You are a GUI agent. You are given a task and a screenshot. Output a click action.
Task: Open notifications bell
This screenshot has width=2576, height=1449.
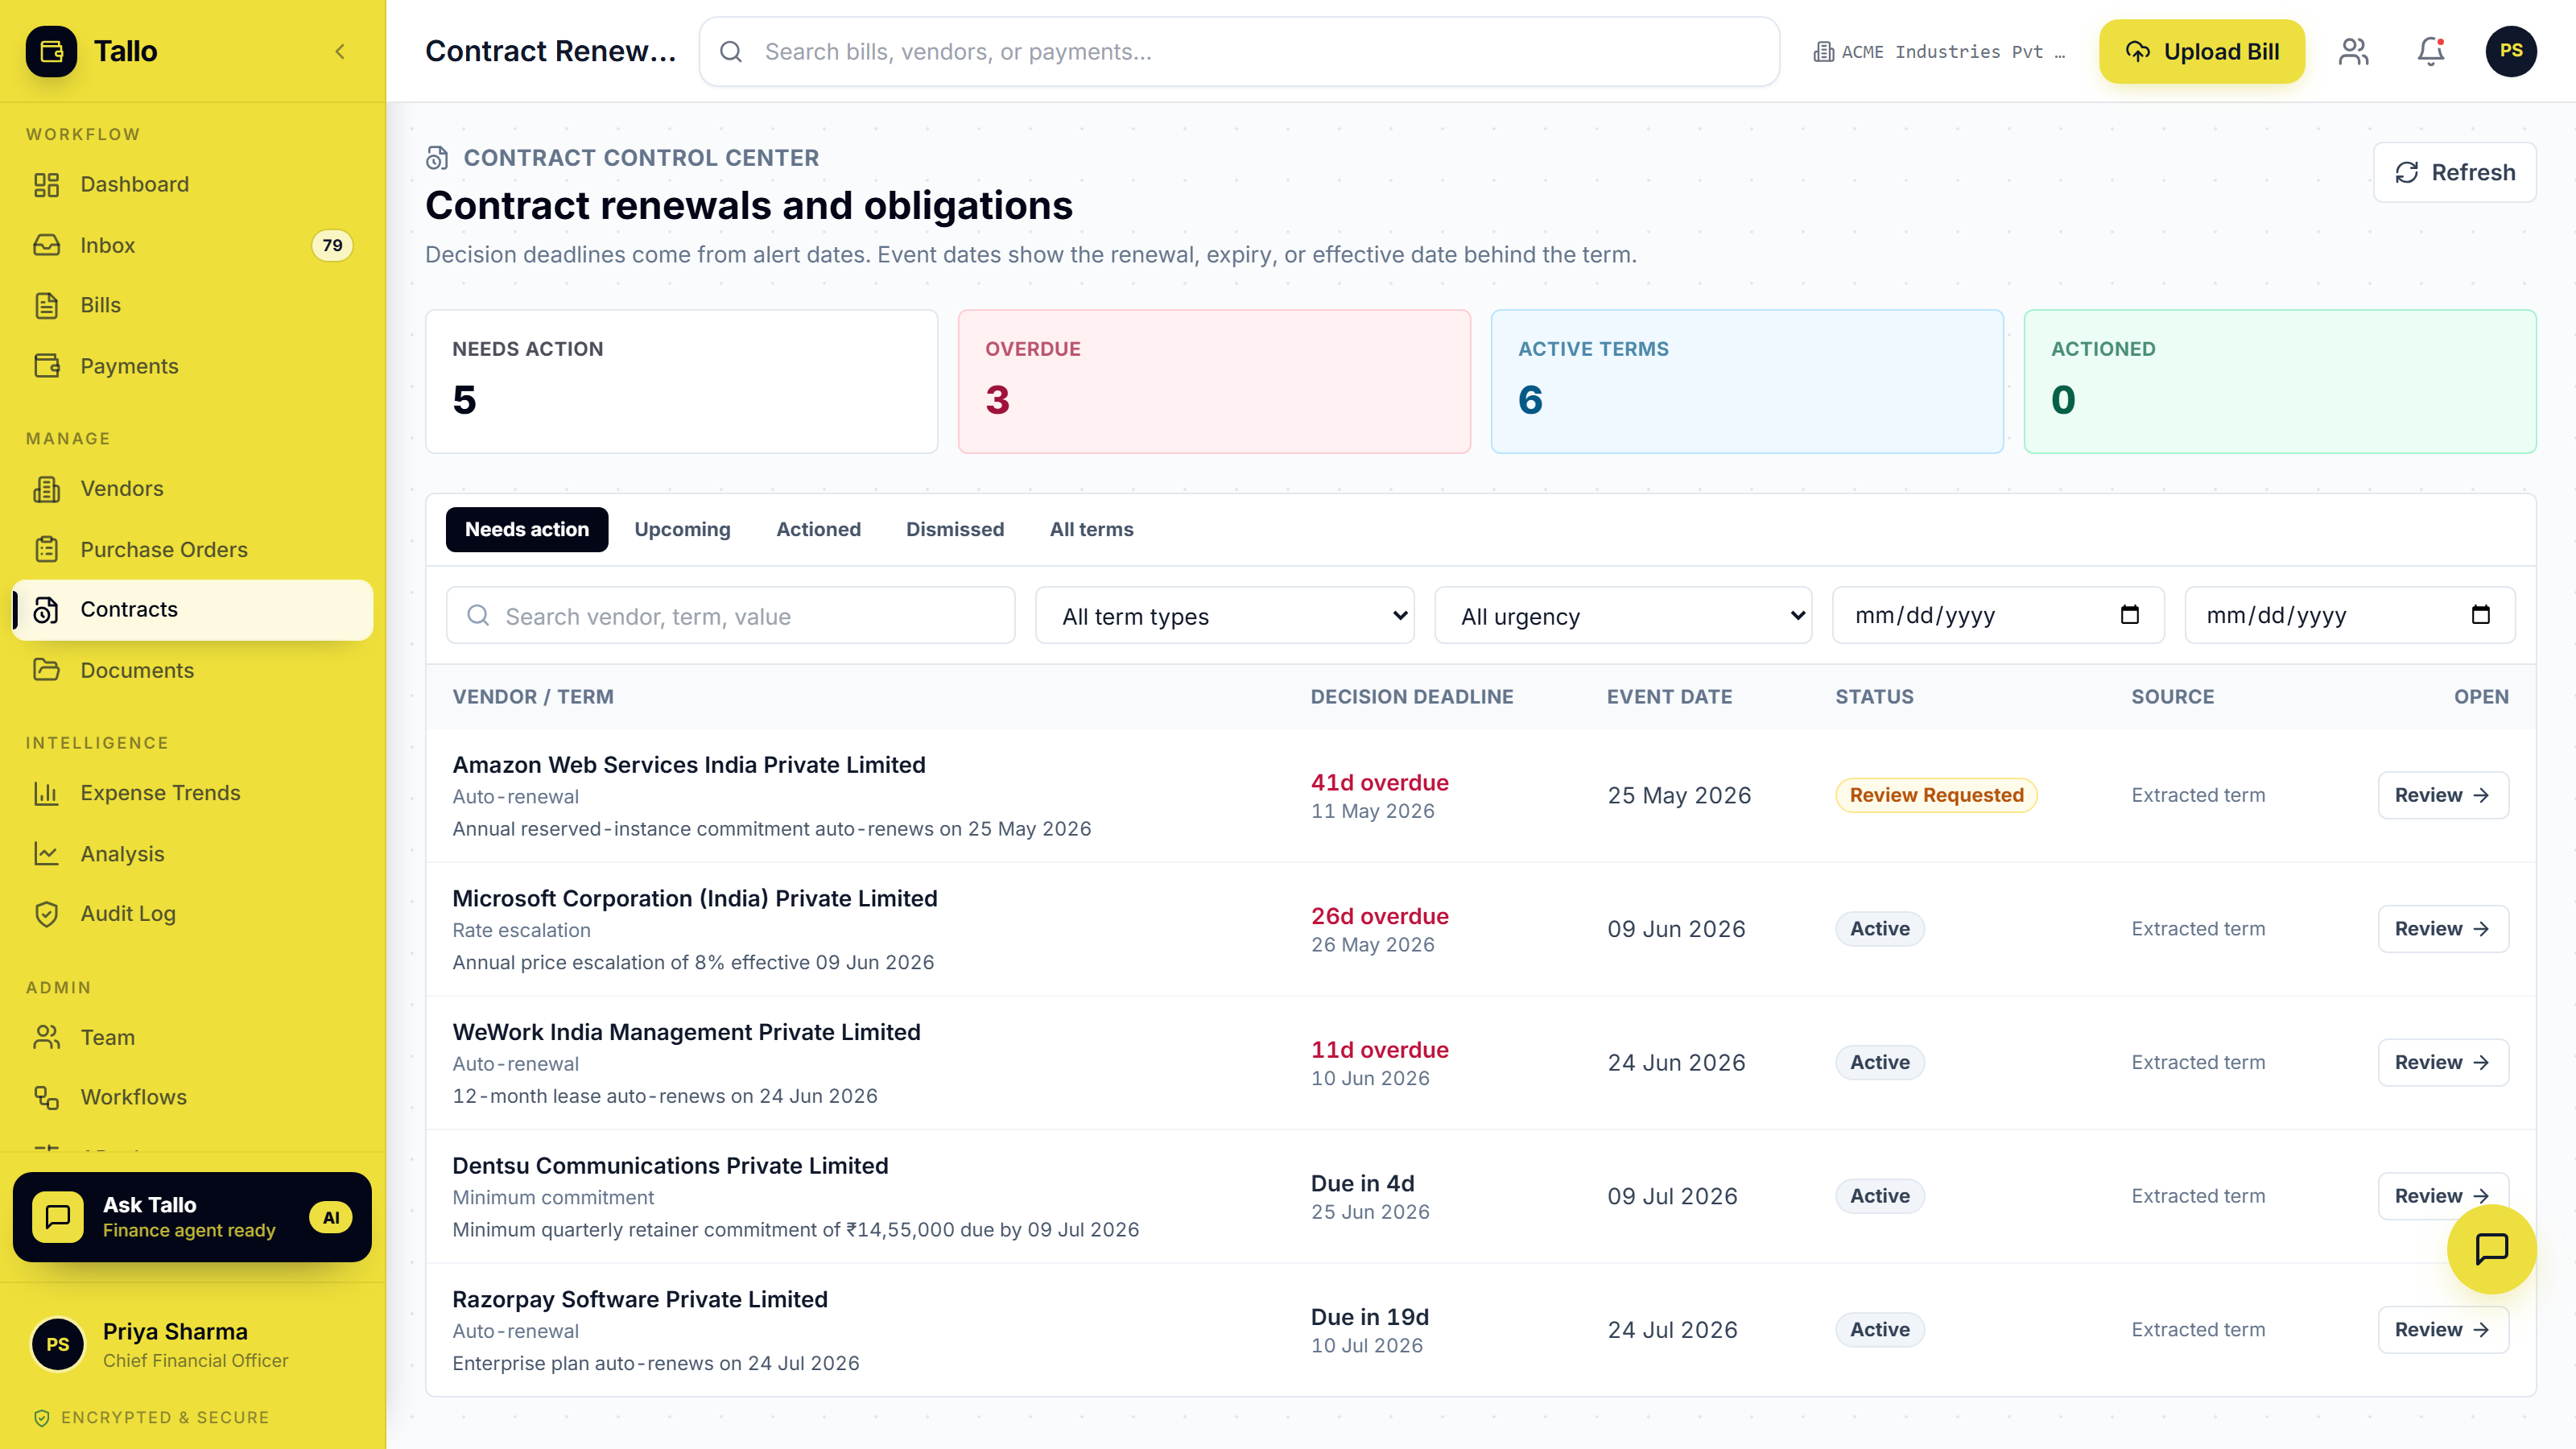point(2430,51)
